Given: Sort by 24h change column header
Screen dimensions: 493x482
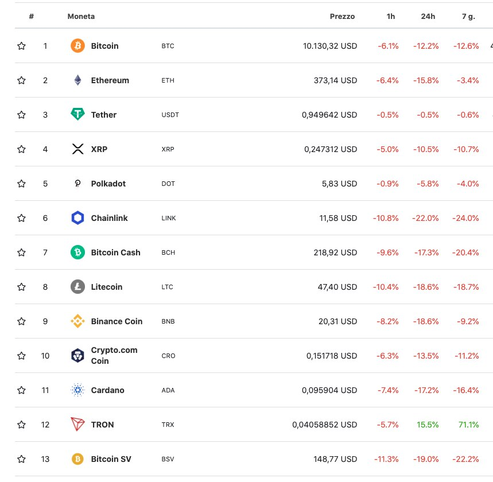Looking at the screenshot, I should pyautogui.click(x=428, y=17).
